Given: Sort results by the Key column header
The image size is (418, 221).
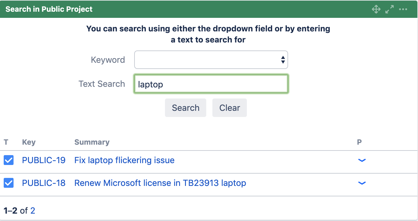Looking at the screenshot, I should (29, 142).
